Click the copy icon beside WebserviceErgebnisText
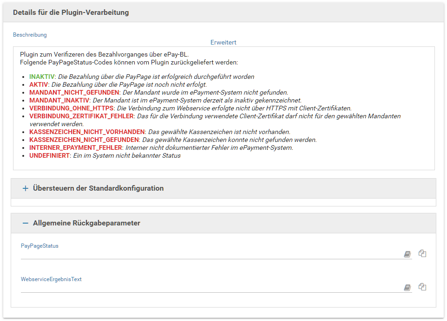 click(422, 287)
